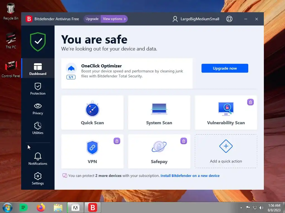The image size is (285, 213).
Task: Click Bitdefender taskbar button
Action: [x=92, y=207]
